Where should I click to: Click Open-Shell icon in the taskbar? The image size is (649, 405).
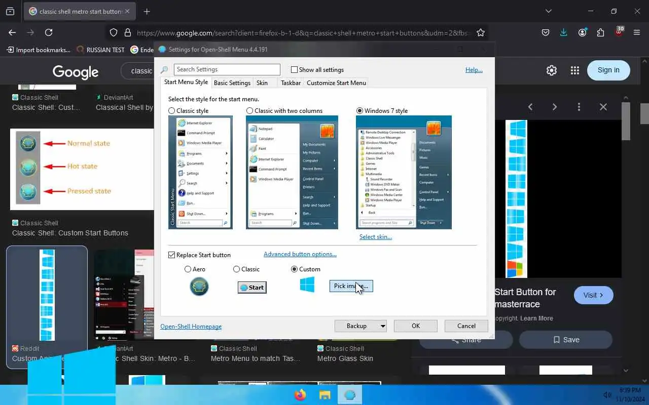pos(350,395)
